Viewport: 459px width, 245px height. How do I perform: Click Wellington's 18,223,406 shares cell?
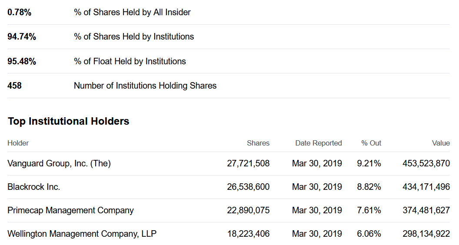[248, 234]
